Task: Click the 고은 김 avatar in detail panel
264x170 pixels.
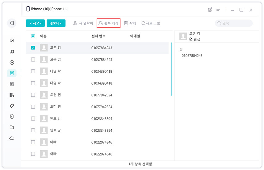Action: [183, 36]
